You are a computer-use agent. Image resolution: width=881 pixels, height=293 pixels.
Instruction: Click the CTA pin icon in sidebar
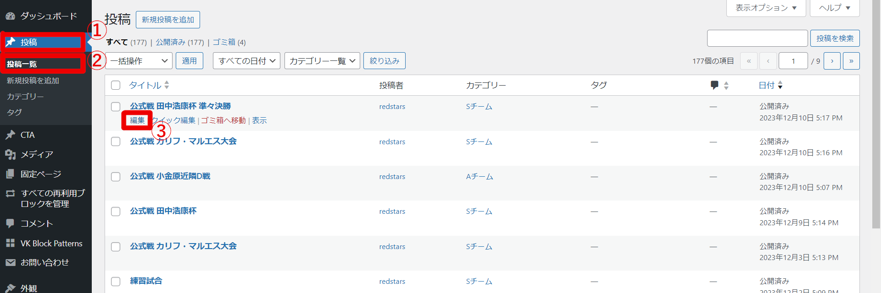point(10,135)
